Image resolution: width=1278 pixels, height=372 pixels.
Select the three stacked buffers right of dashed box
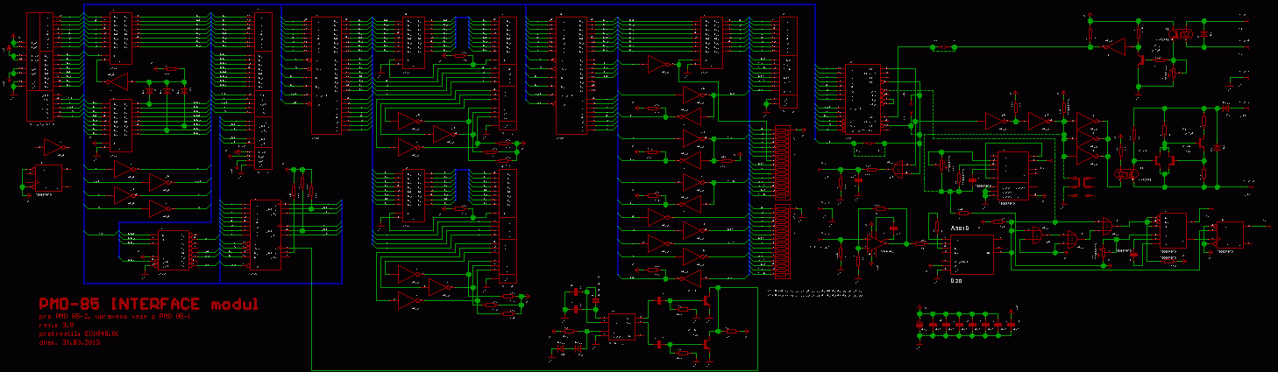click(1087, 137)
